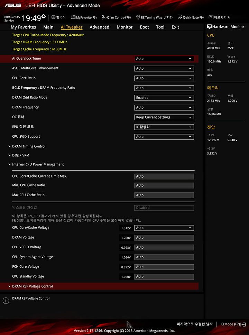Click the CPU VCCIO Voltage field
Screen dimensions: 249x335
click(x=164, y=247)
